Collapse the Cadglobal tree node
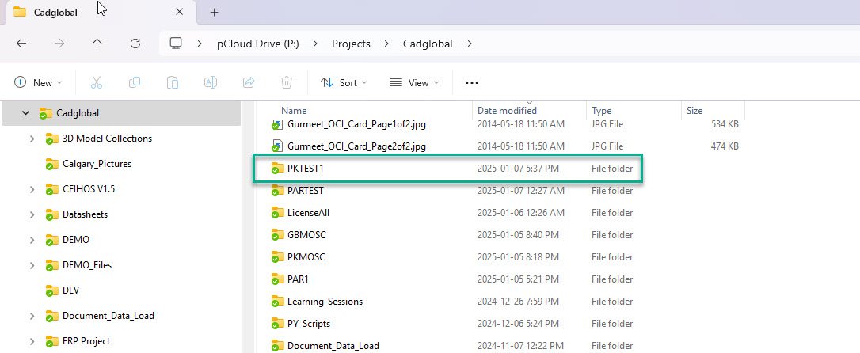Image resolution: width=860 pixels, height=353 pixels. coord(25,113)
